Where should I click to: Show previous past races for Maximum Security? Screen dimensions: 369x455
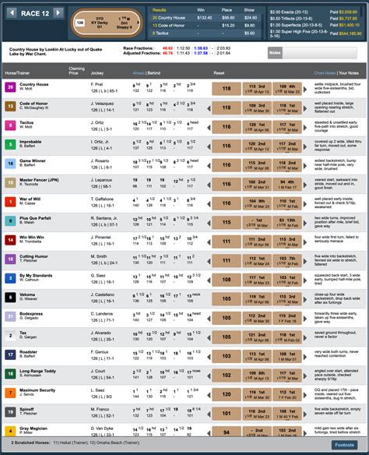point(209,395)
